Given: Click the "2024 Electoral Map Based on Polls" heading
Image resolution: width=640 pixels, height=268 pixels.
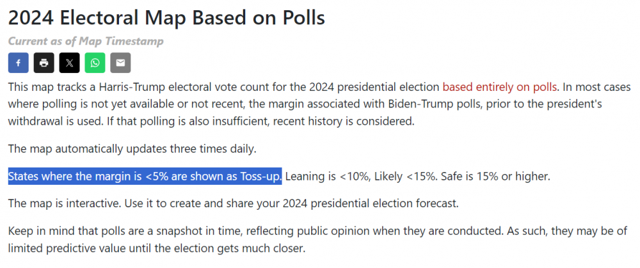Looking at the screenshot, I should click(x=166, y=17).
